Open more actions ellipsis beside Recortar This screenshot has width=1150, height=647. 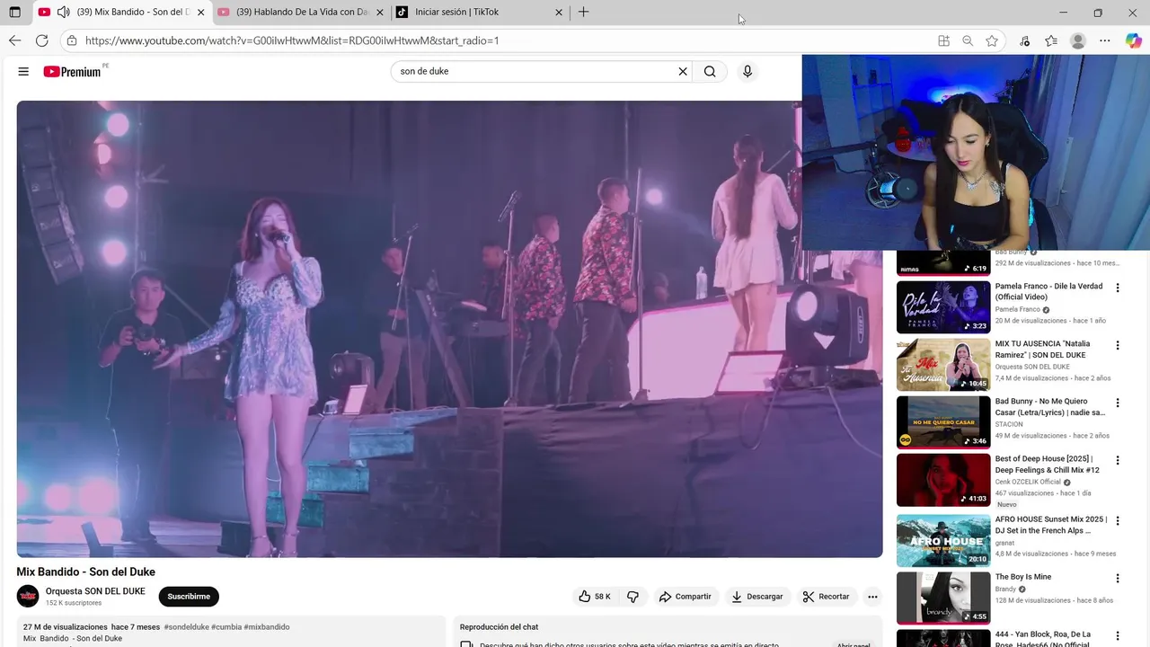[871, 597]
